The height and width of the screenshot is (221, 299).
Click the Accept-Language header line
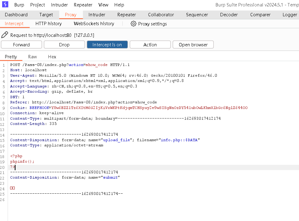tap(74, 86)
